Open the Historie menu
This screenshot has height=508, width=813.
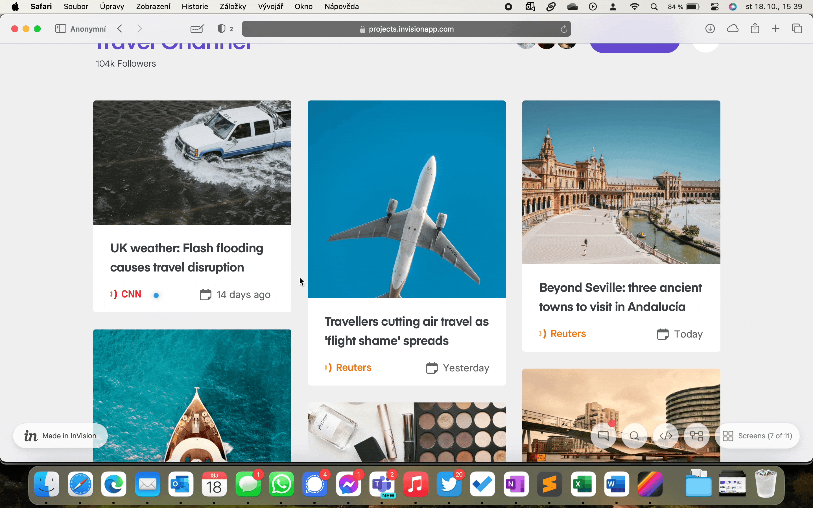click(195, 7)
